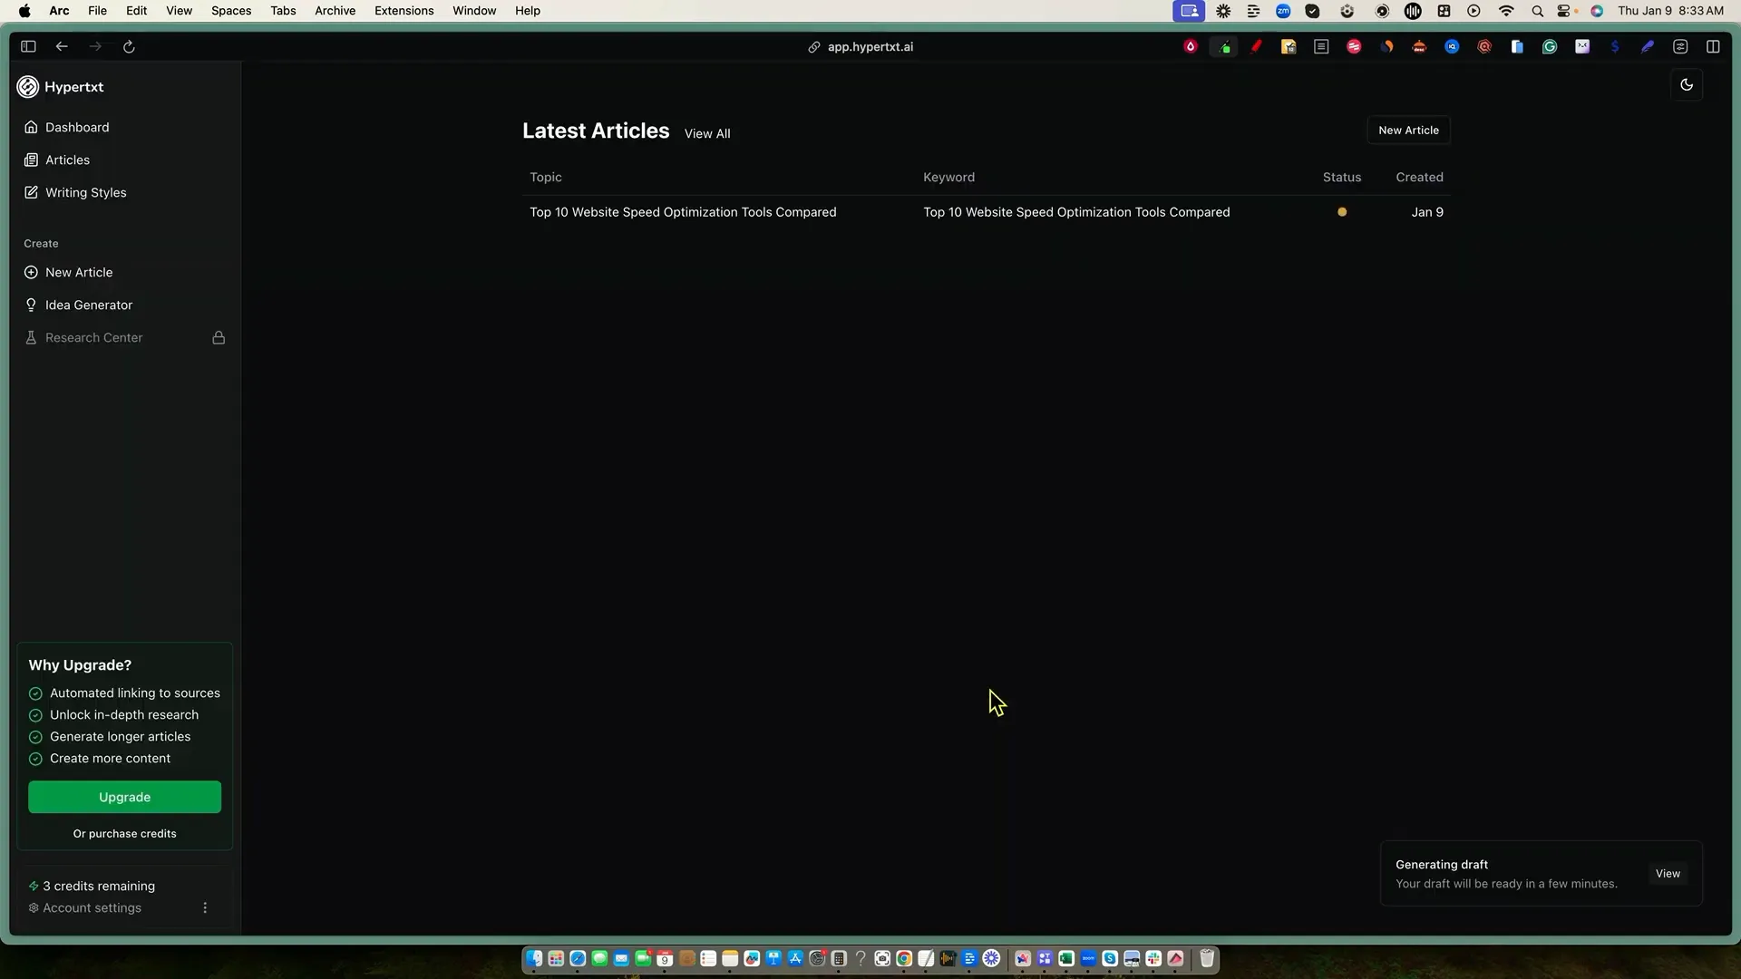Open Writing Styles page
Screen dimensions: 1741x979
click(x=85, y=192)
